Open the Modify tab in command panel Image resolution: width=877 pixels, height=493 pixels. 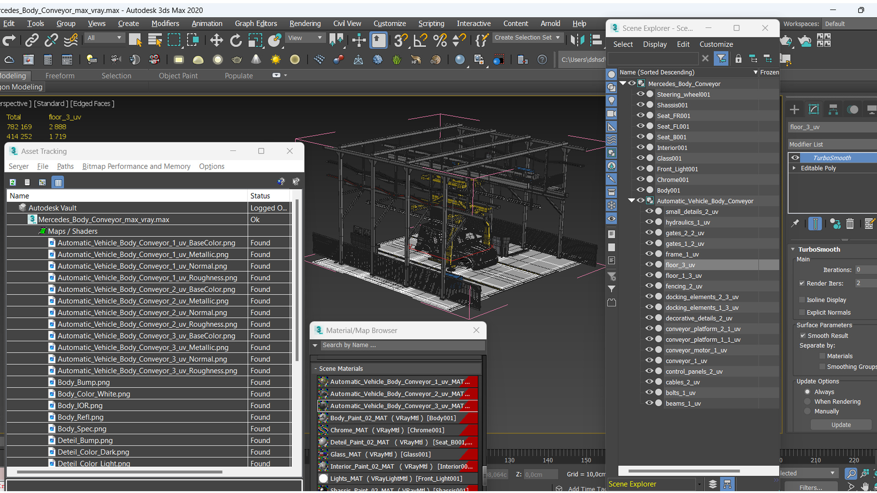814,110
